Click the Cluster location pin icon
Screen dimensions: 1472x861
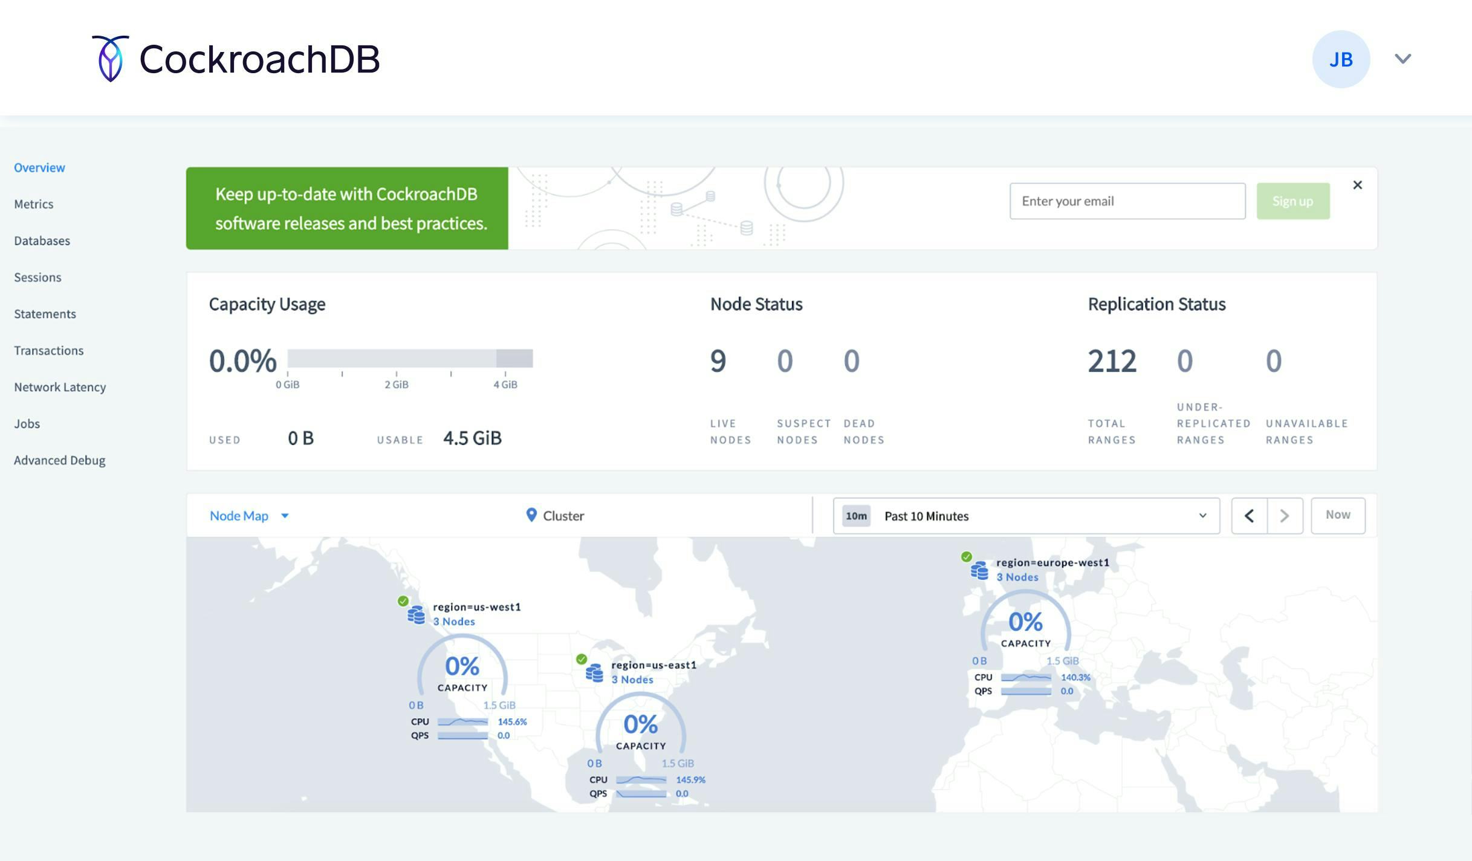(531, 515)
